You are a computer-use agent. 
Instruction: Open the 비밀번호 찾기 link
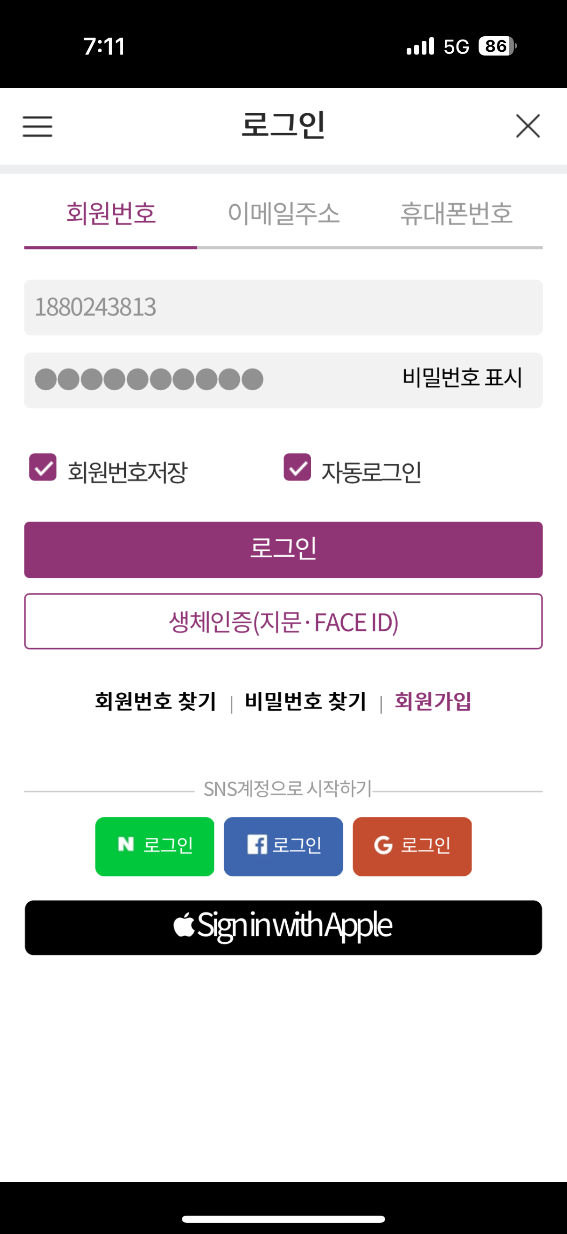[x=305, y=701]
